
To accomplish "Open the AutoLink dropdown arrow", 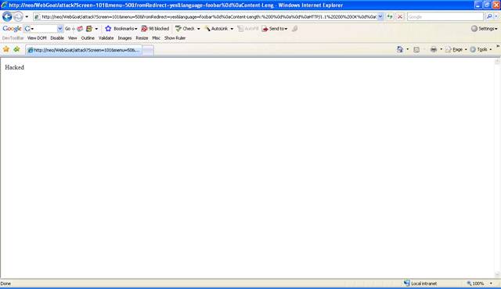I will 232,29.
